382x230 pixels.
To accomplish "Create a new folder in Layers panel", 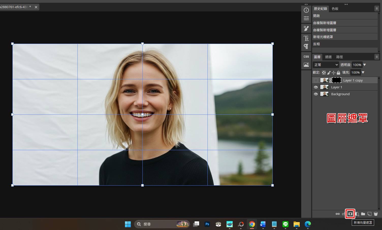I will point(363,214).
